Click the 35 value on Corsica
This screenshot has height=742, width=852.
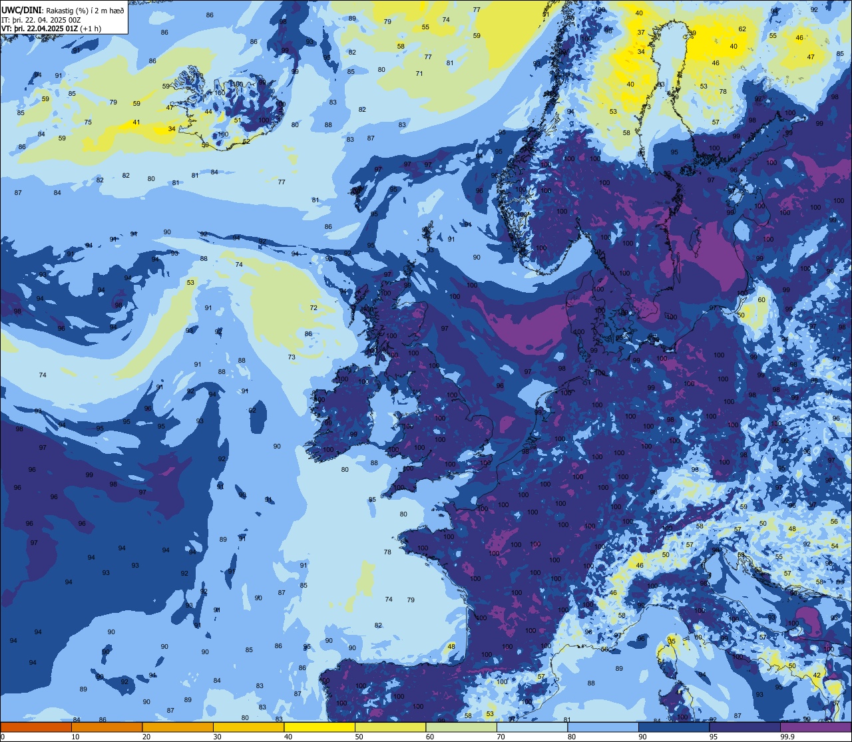coord(672,642)
